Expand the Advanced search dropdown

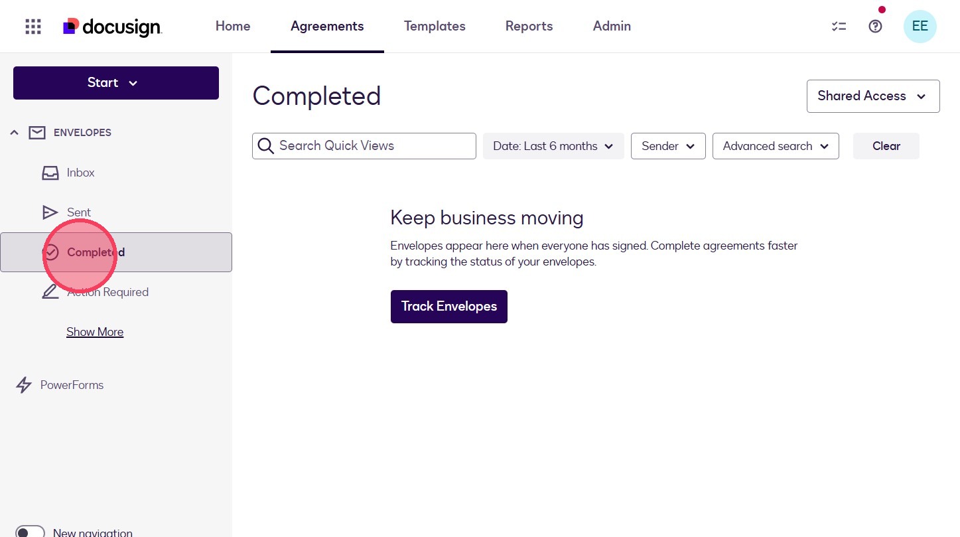(776, 146)
